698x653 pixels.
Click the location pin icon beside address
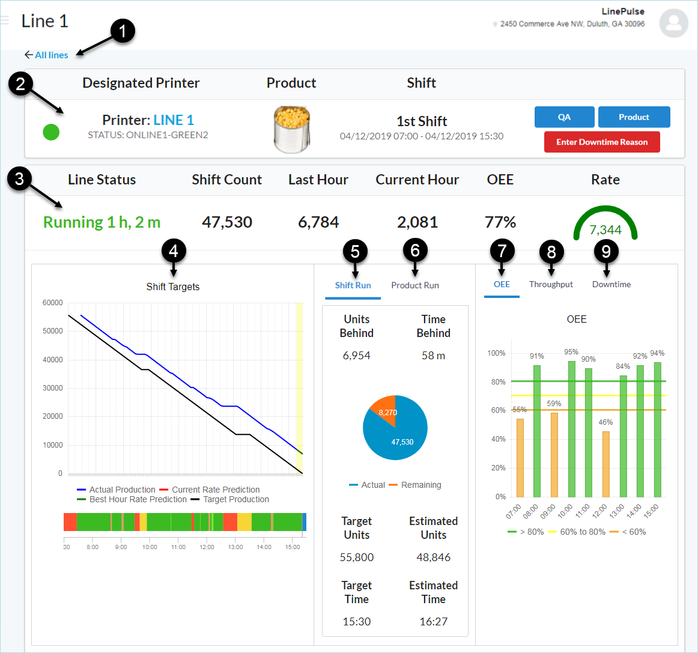(495, 25)
